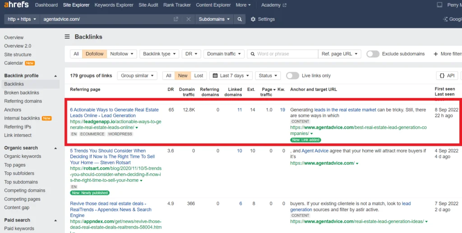Collapse the Backlink profile sidebar section

coord(55,76)
